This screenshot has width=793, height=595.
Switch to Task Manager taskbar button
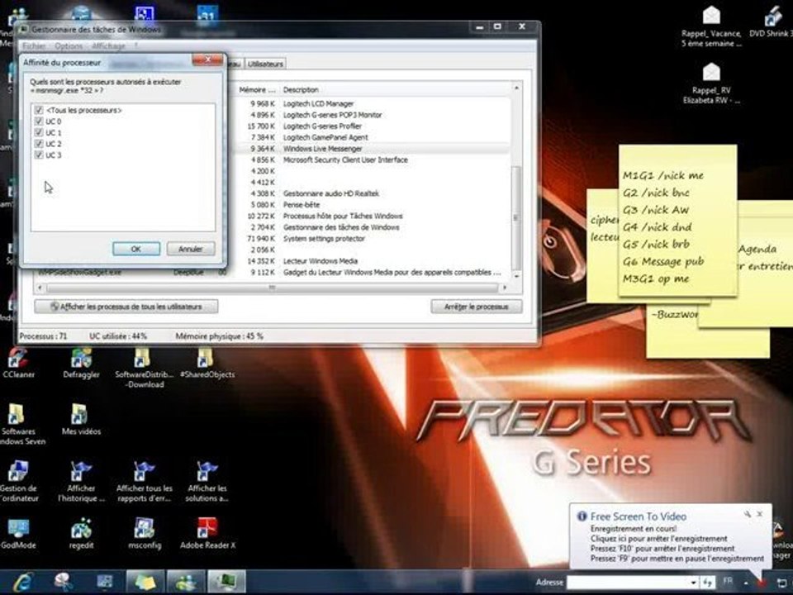[x=226, y=582]
